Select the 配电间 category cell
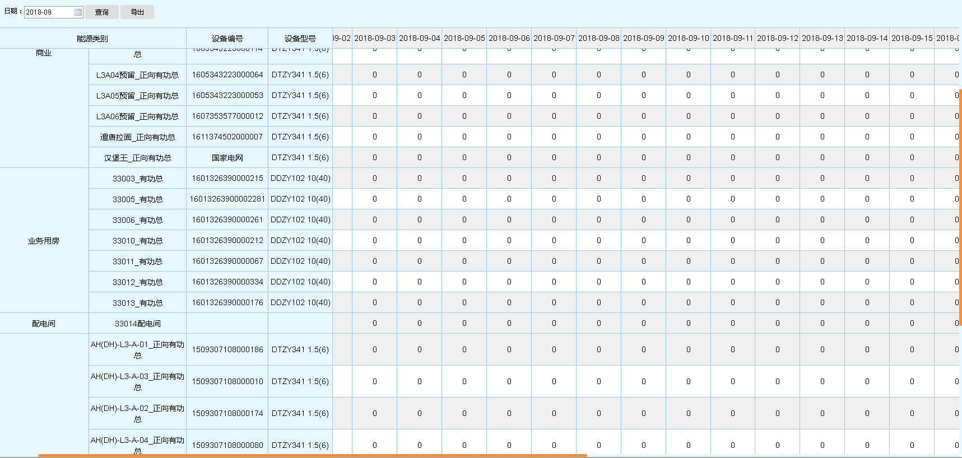Viewport: 962px width, 458px height. coord(44,324)
